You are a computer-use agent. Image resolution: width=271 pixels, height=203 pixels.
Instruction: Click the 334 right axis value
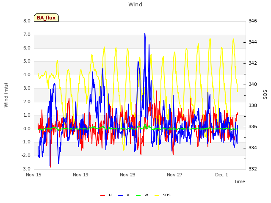pos(253,148)
